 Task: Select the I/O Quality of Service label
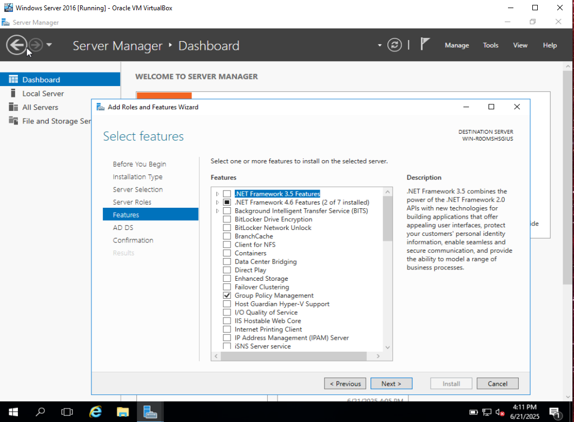266,312
